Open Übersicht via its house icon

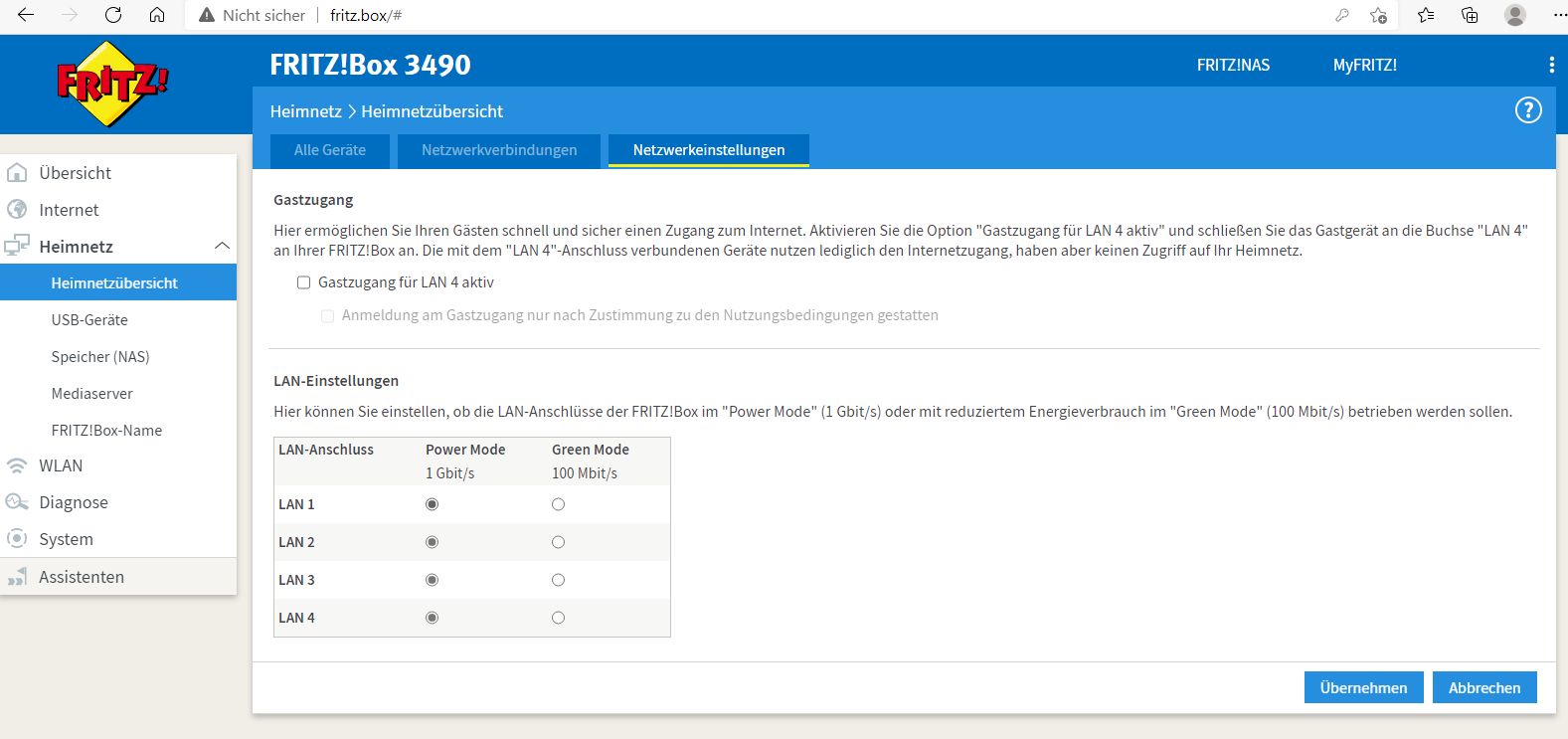point(17,173)
